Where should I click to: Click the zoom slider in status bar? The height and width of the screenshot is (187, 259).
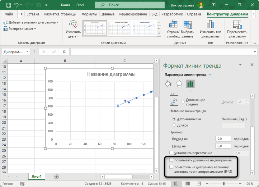pyautogui.click(x=224, y=184)
